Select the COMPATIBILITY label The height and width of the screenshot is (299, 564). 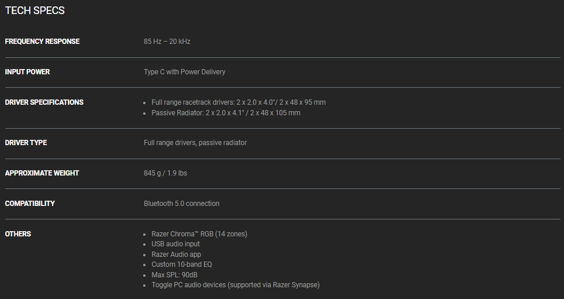click(30, 204)
